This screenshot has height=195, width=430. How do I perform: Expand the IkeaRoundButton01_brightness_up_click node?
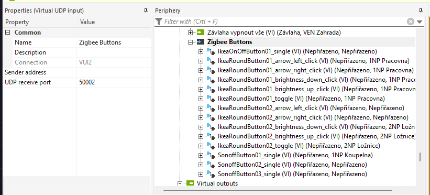tap(201, 89)
